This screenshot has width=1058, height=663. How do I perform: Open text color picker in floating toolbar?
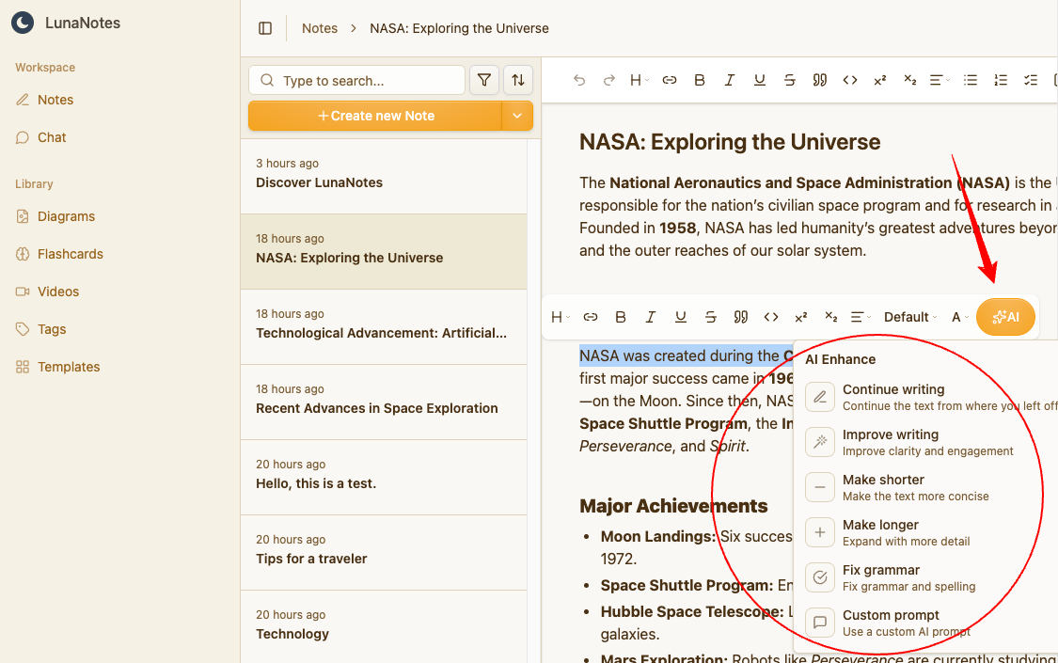point(959,317)
